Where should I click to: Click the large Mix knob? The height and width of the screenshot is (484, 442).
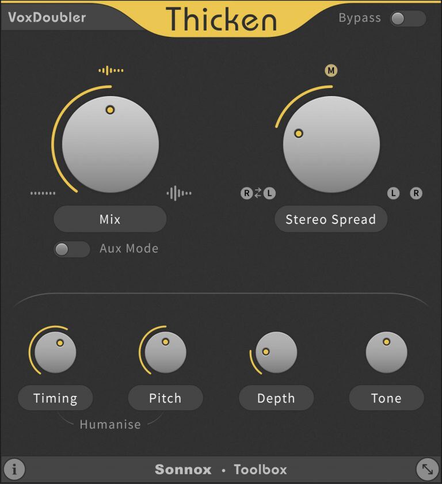[110, 144]
